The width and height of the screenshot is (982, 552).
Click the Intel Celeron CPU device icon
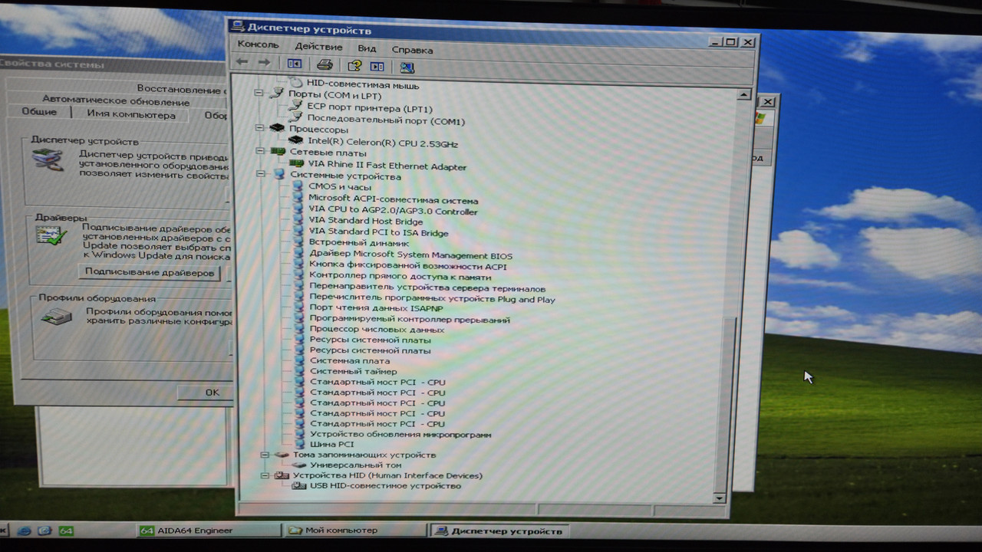(296, 141)
